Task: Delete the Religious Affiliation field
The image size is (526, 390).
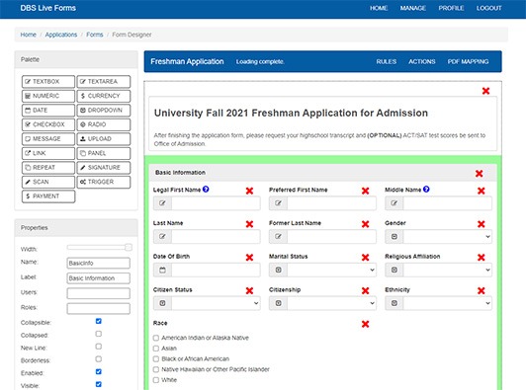Action: [482, 258]
